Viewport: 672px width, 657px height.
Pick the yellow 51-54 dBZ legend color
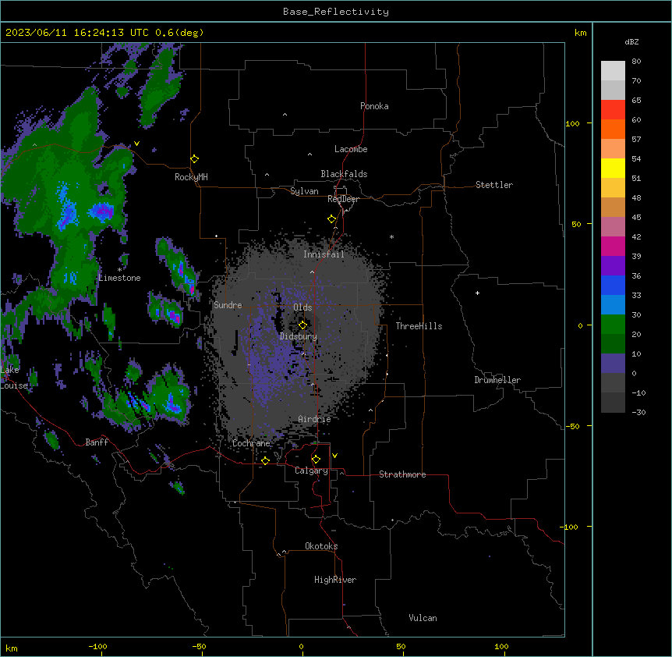(x=613, y=168)
